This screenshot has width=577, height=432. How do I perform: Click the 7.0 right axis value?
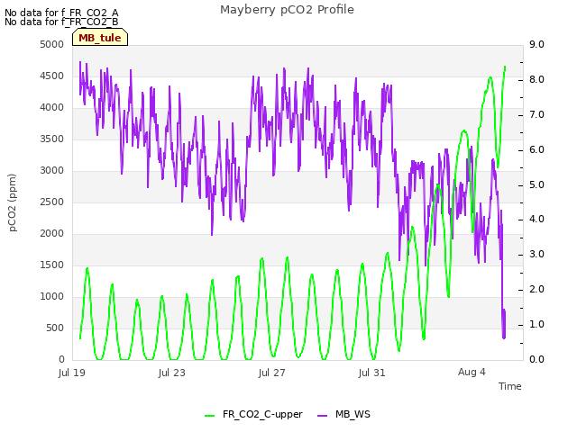[536, 114]
